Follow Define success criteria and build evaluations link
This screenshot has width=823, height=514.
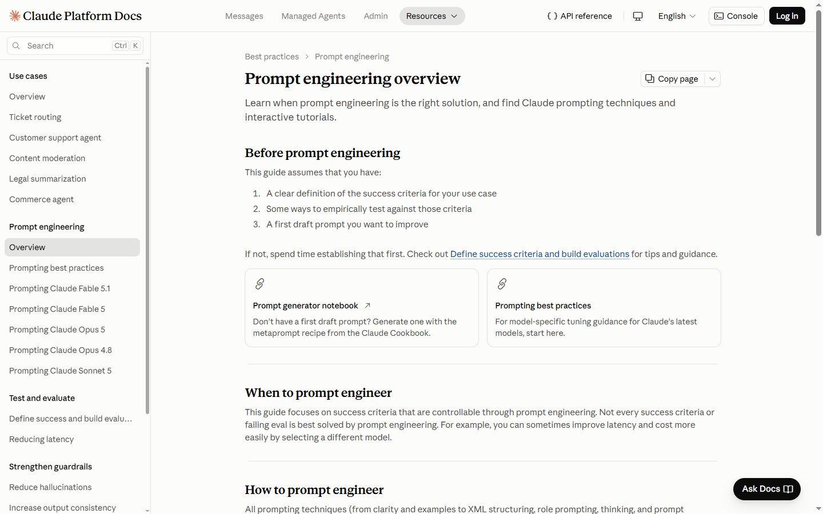[x=540, y=254]
